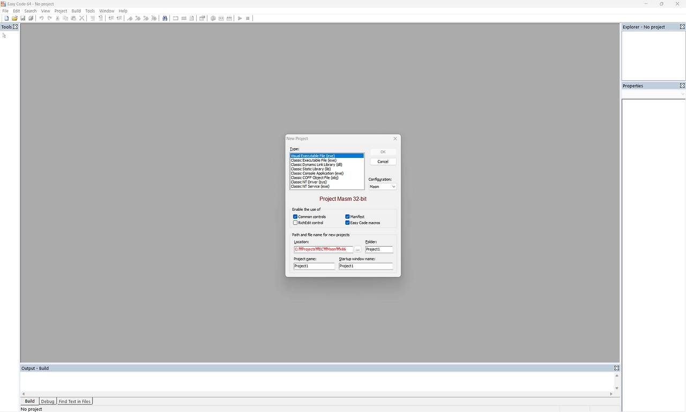Image resolution: width=686 pixels, height=412 pixels.
Task: Uncheck the Common controls checkbox
Action: click(295, 217)
